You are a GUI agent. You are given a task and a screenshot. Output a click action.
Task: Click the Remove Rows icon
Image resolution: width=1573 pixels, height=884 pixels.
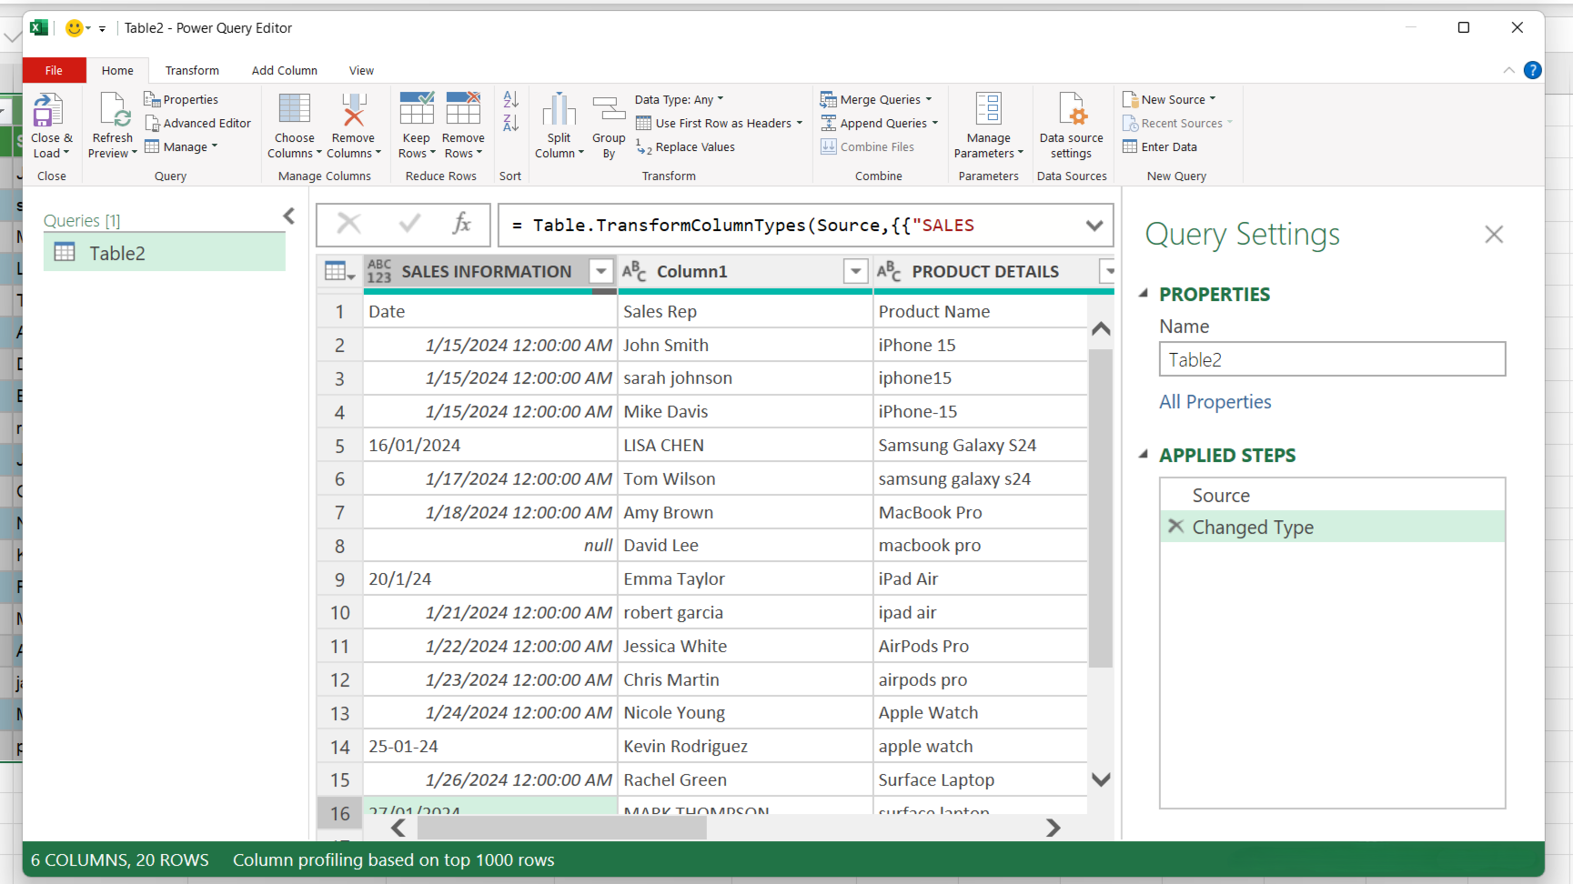462,108
